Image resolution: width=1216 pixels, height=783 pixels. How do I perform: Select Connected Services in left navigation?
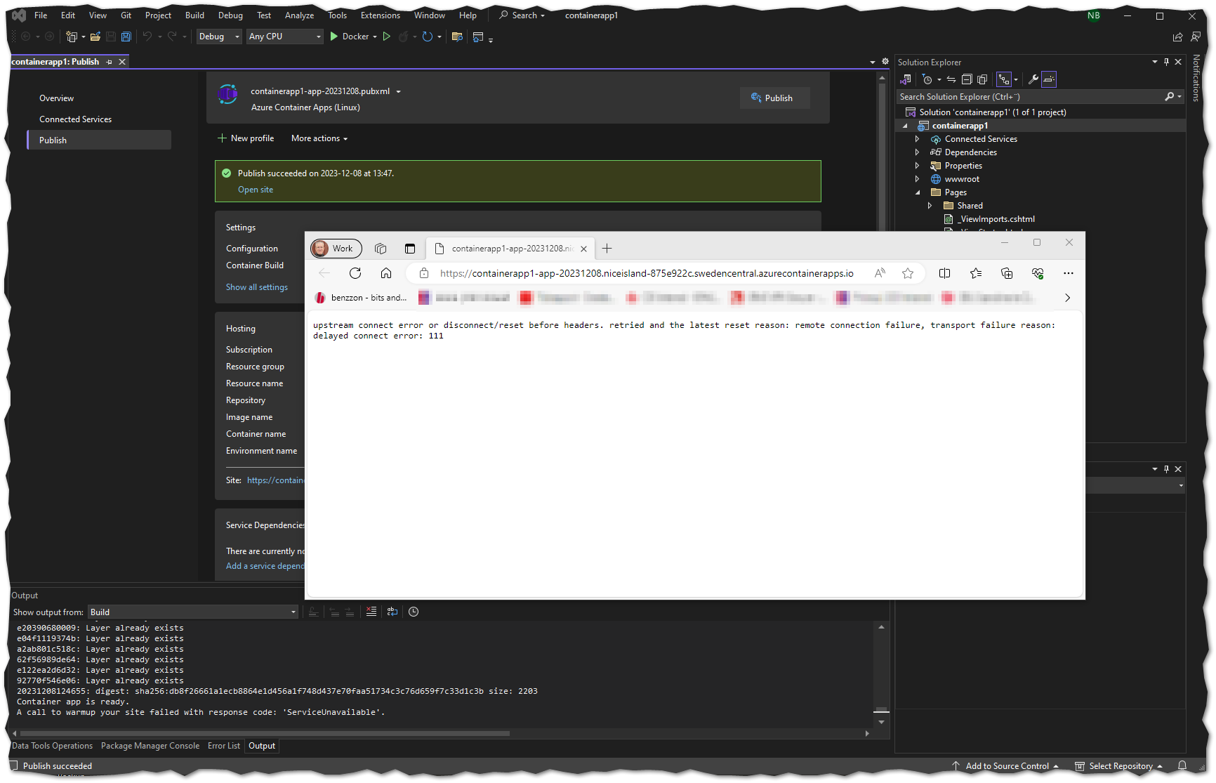75,119
